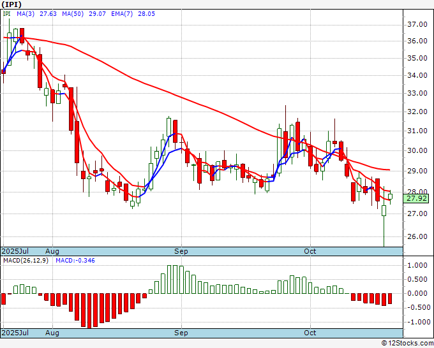Click the 27.92 current price tag
Viewport: 434px width, 348px height.
pos(416,198)
